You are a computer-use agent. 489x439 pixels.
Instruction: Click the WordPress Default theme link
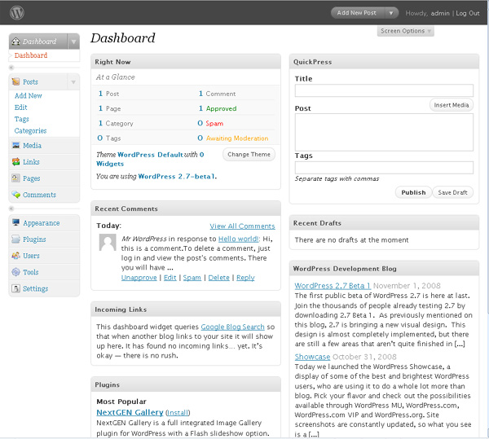[x=150, y=155]
